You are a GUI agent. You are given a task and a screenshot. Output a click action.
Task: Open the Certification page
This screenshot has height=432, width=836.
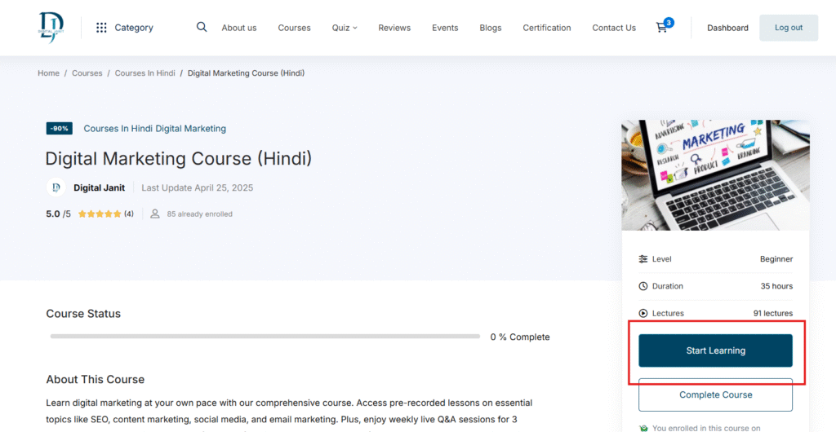pos(546,28)
